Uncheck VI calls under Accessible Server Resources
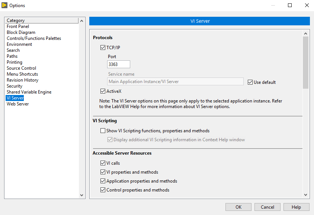Viewport: 314px width, 215px height. 102,163
